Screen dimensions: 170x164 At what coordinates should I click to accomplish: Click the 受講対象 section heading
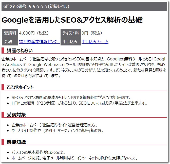[x=16, y=115]
